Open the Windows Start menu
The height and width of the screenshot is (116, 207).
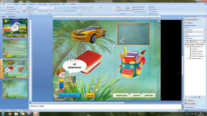click(x=3, y=114)
